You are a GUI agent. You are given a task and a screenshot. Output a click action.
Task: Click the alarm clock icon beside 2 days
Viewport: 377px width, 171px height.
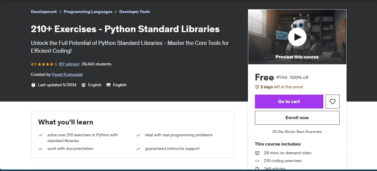click(x=257, y=87)
